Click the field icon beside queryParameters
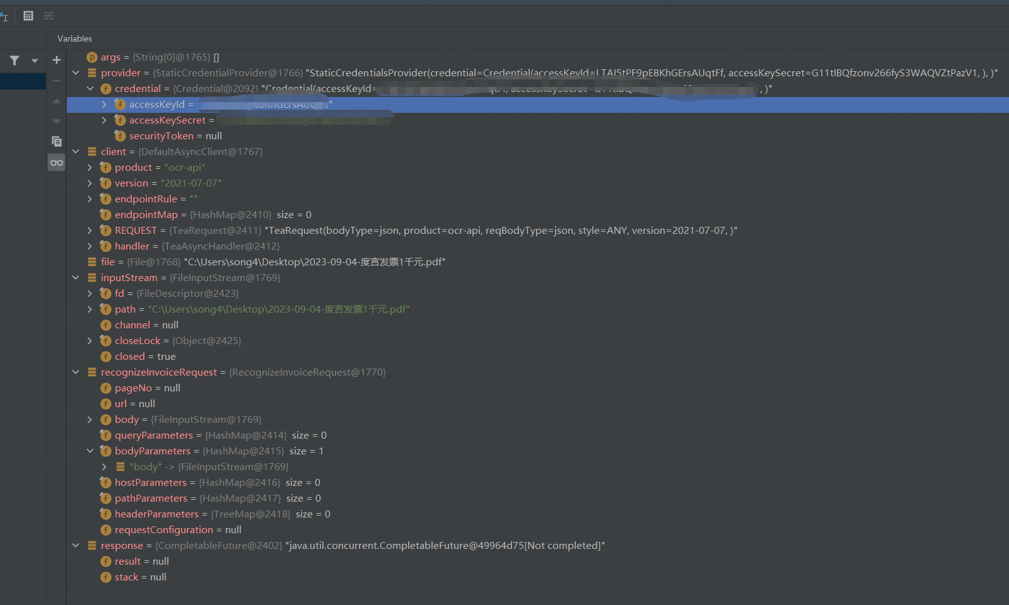1009x605 pixels. click(x=106, y=435)
